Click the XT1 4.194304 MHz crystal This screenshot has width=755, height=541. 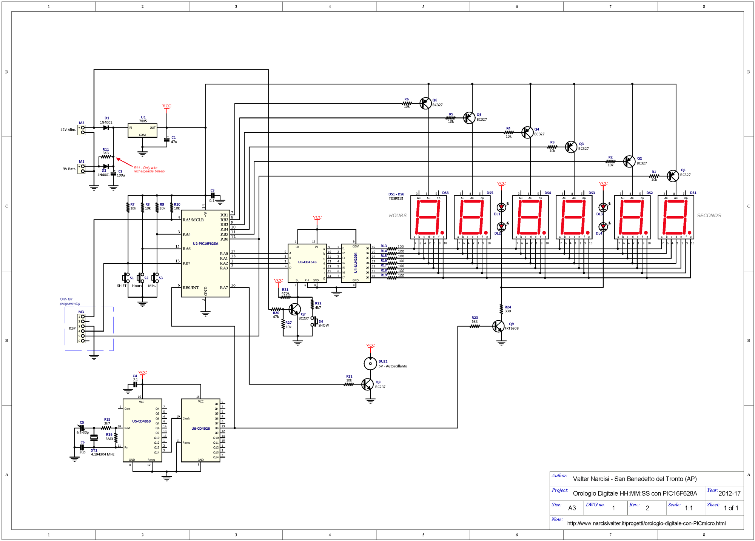coord(94,438)
